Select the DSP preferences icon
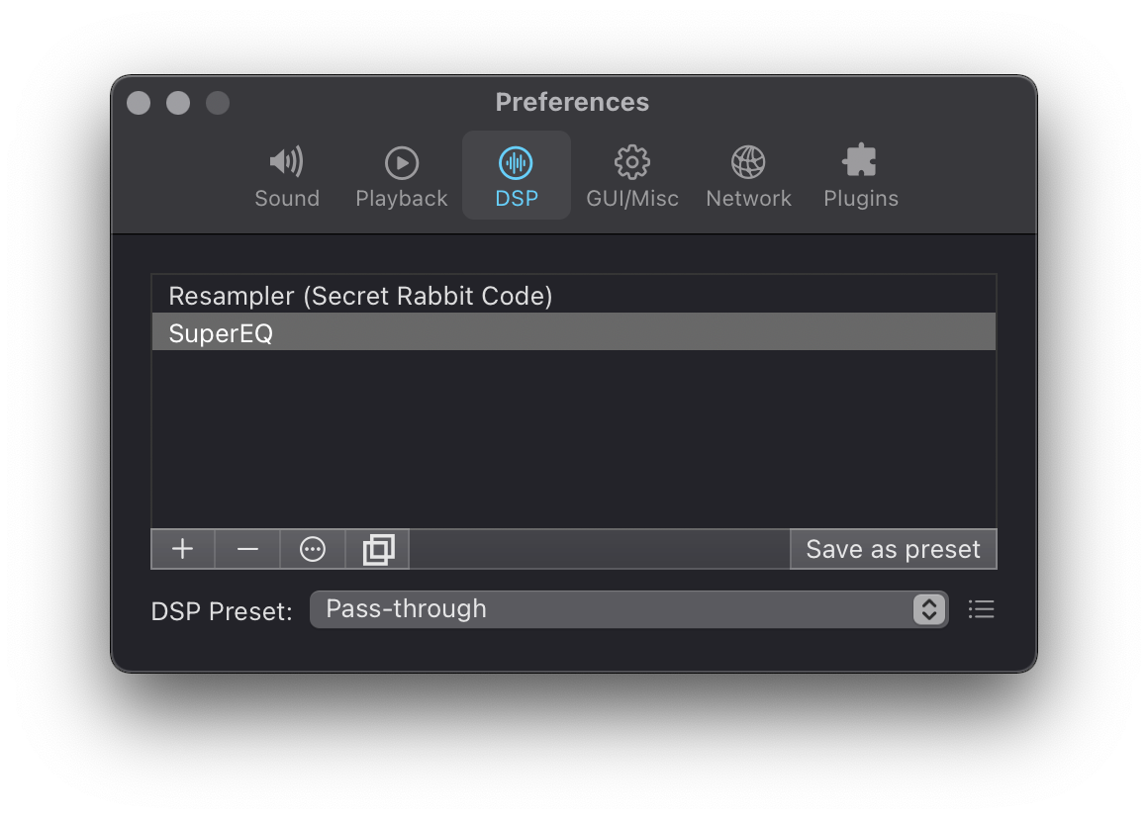This screenshot has height=819, width=1148. (516, 175)
